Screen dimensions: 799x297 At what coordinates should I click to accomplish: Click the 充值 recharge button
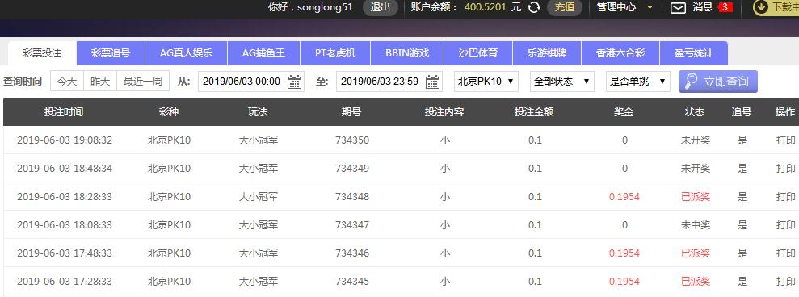[565, 7]
